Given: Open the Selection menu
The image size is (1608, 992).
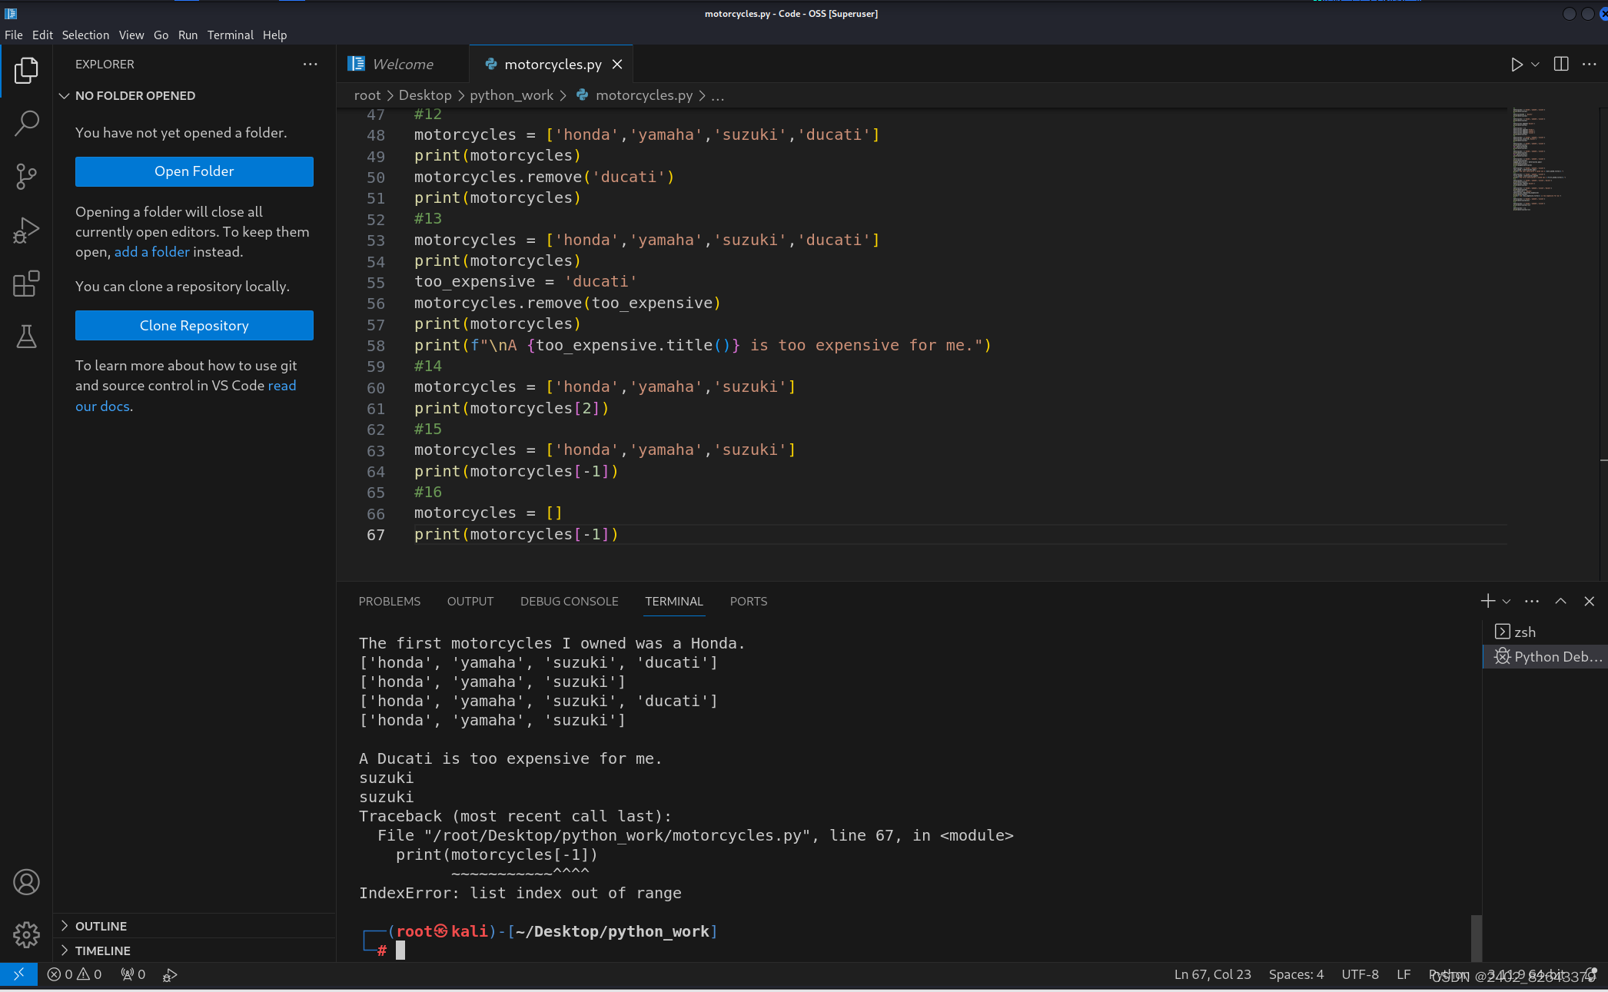Looking at the screenshot, I should (x=85, y=35).
